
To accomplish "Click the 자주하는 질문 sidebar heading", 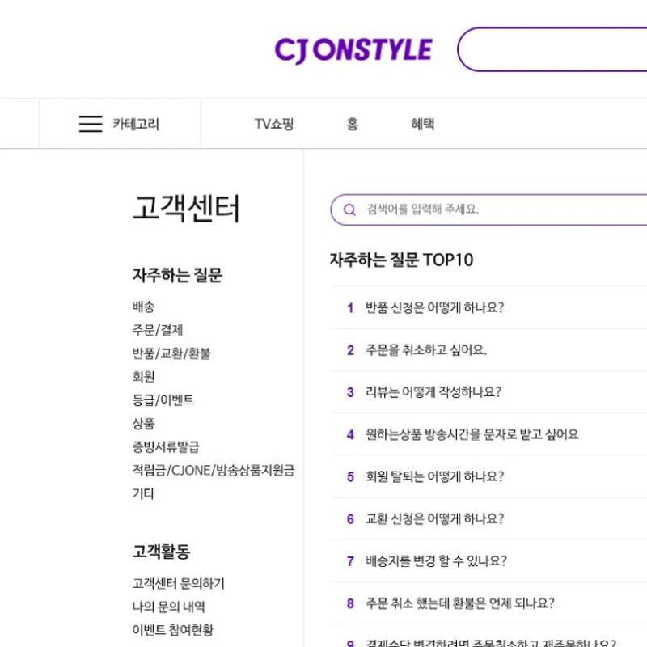I will point(177,275).
